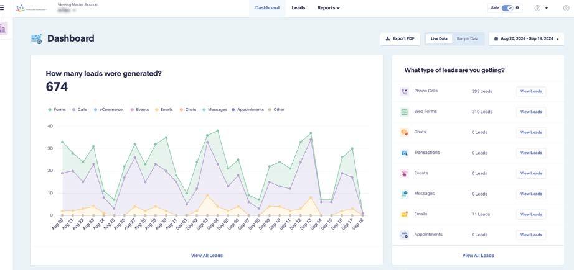Open View All Leads under the chart

pos(207,256)
